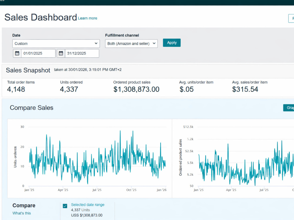The height and width of the screenshot is (220, 294).
Task: Click the Jan '26 axis label
Action: (x=161, y=190)
